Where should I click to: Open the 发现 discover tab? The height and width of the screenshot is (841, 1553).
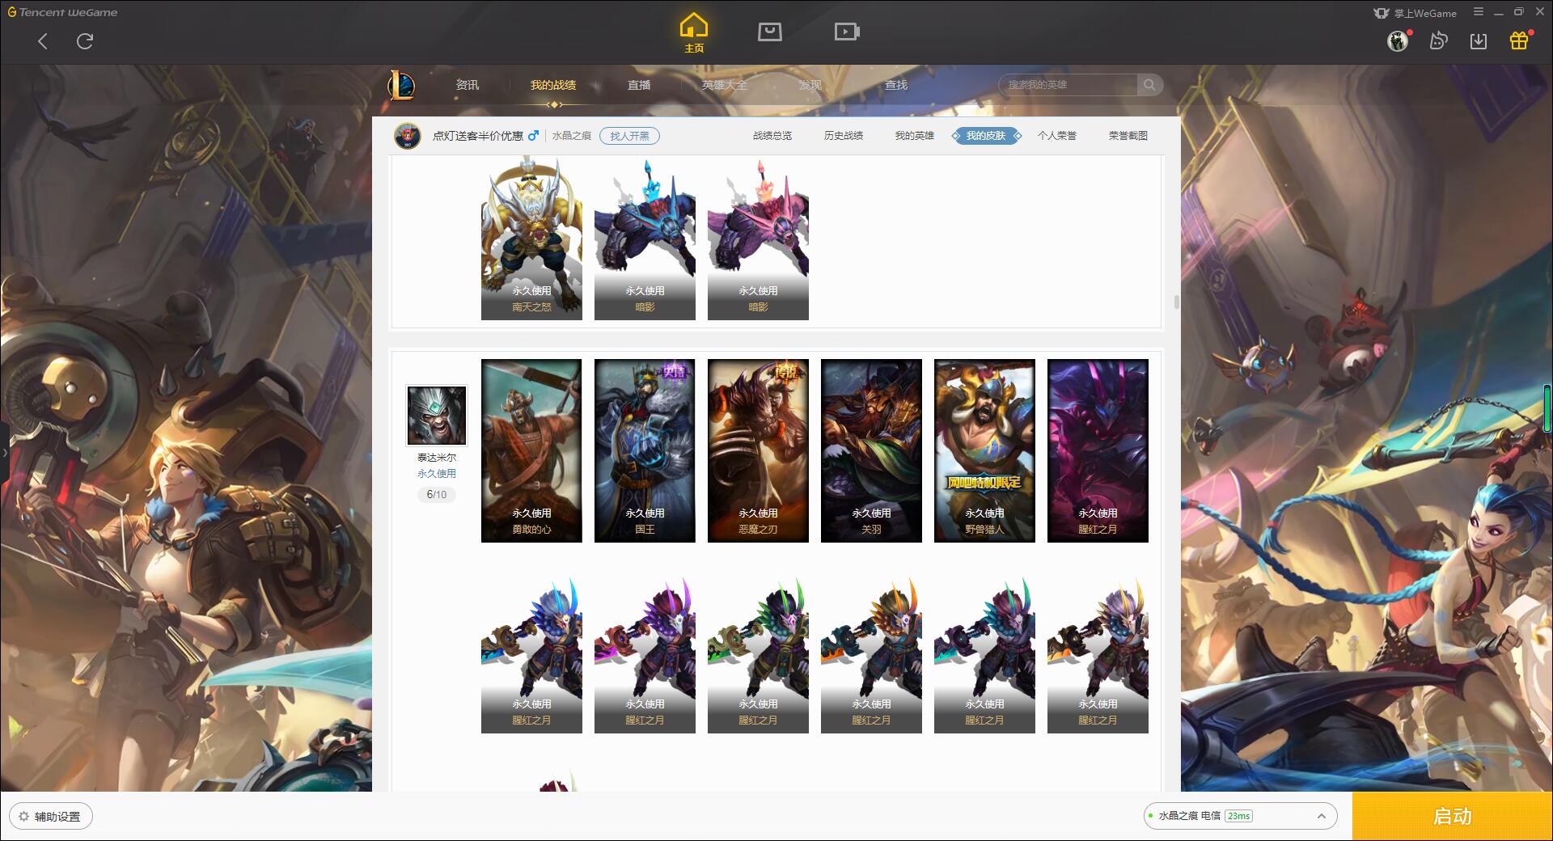click(810, 85)
